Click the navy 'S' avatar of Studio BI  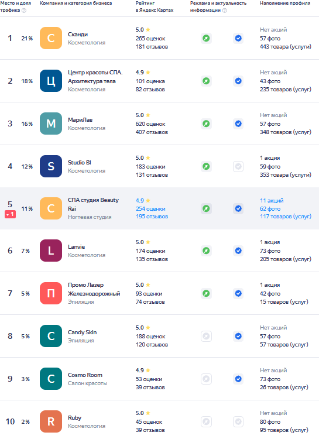[x=51, y=166]
